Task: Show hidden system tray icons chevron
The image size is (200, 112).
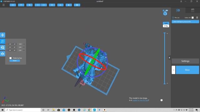Action: point(174,110)
